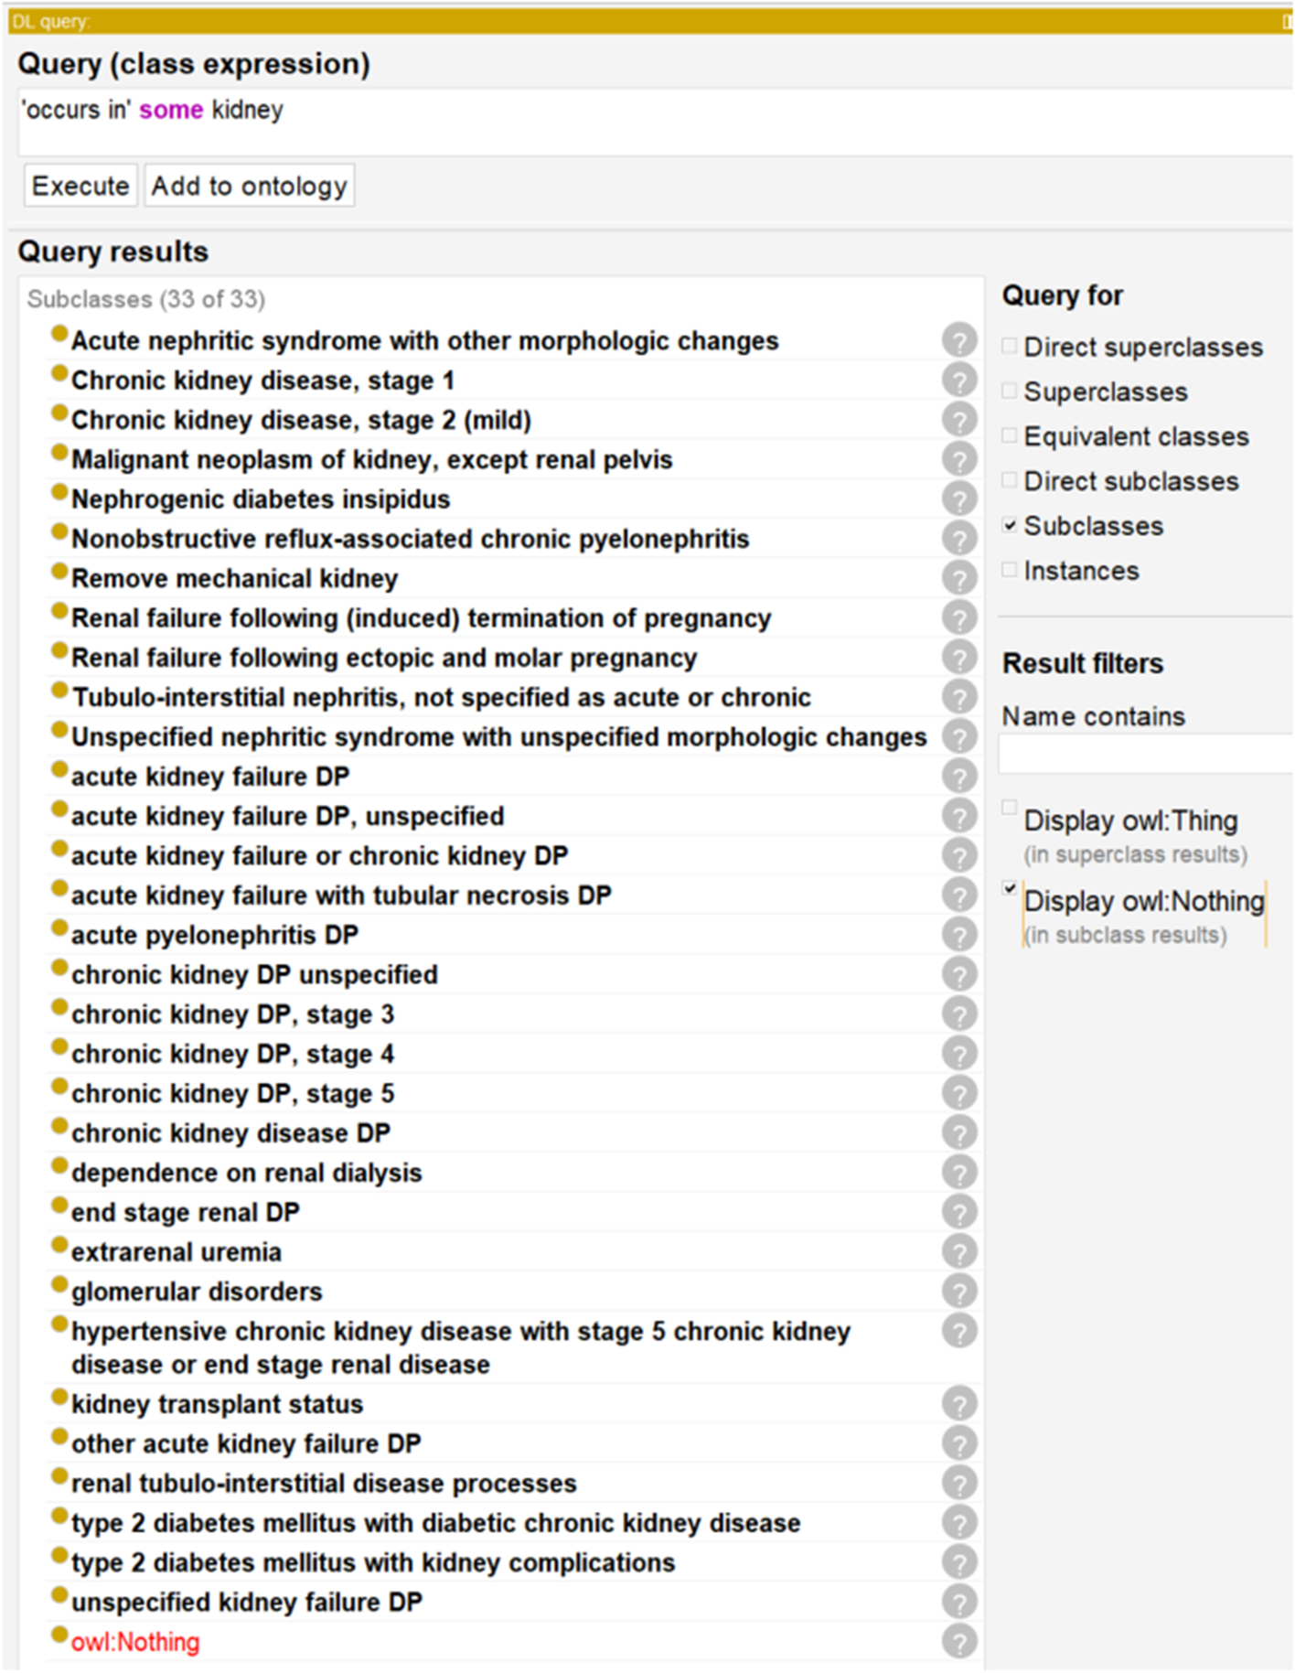This screenshot has width=1295, height=1673.
Task: Click the 'some' keyword in the query
Action: [x=171, y=110]
